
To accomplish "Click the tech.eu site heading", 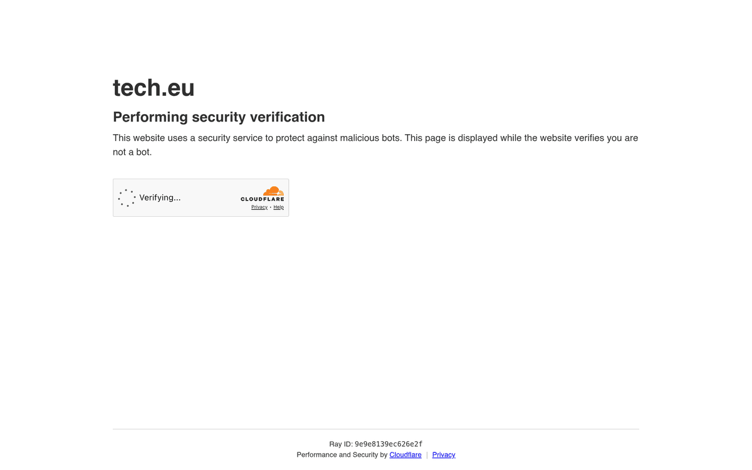I will pos(154,88).
